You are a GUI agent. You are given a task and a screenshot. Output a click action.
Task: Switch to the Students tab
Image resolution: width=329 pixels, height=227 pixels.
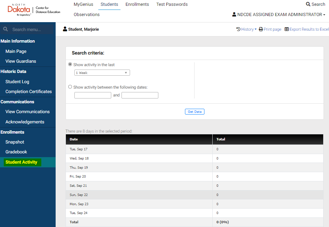(x=109, y=4)
